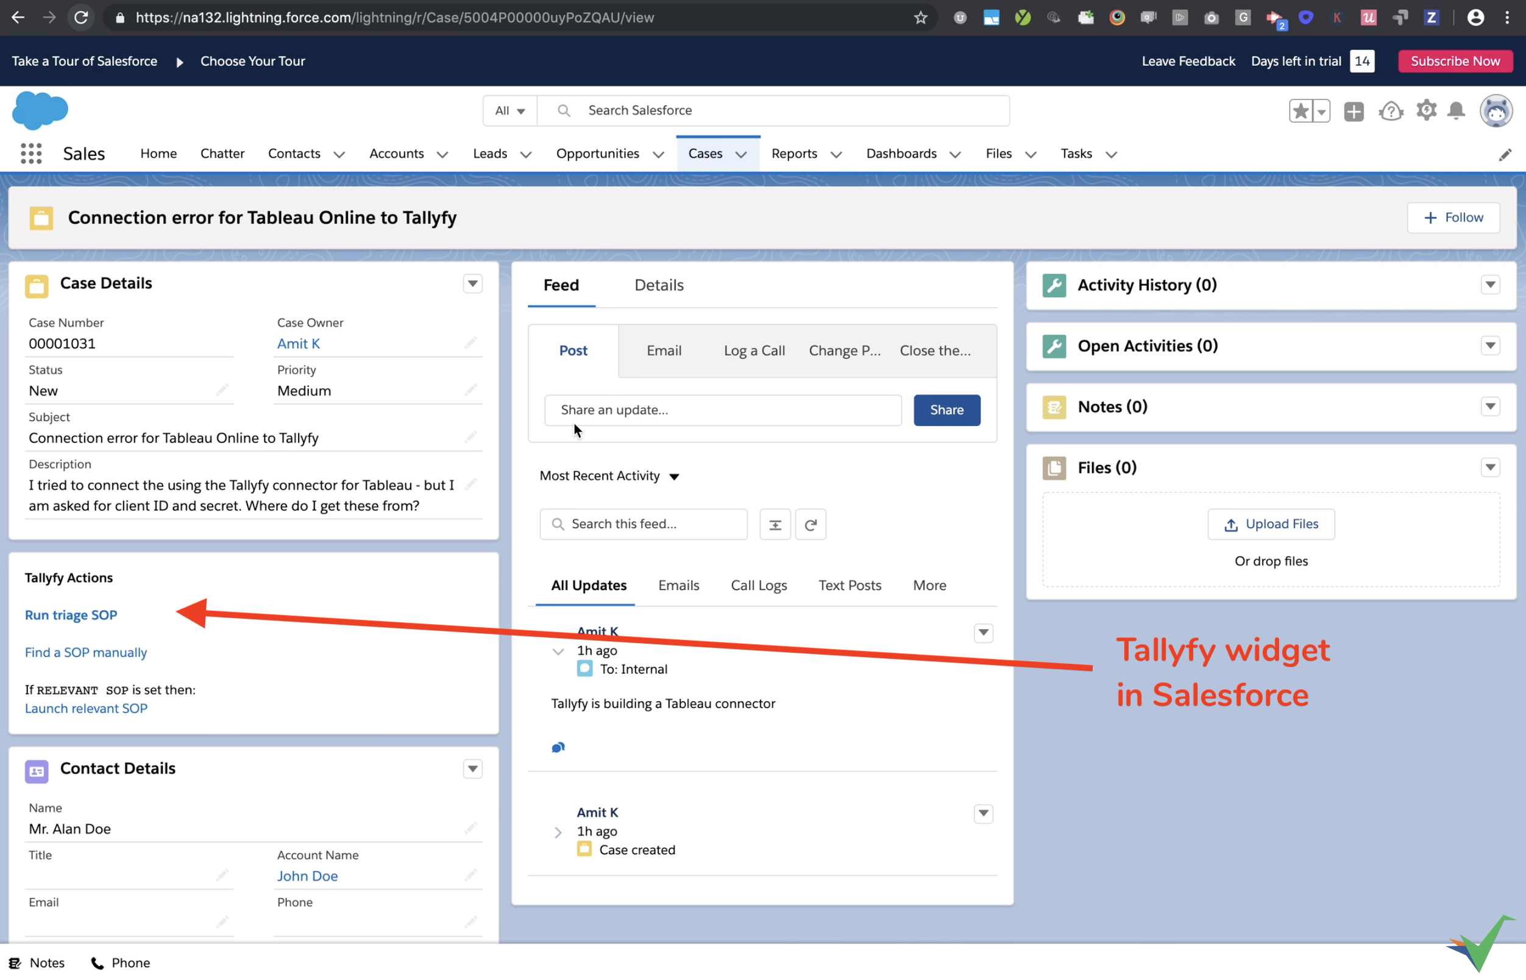Bookmark this page with the star icon
The image size is (1526, 980).
(x=920, y=18)
